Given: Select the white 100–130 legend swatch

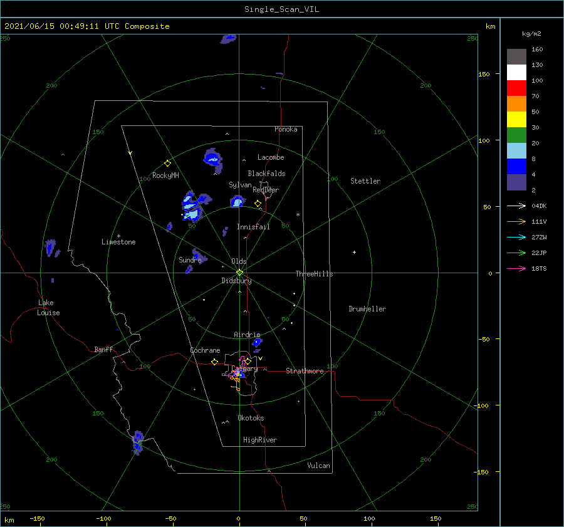Looking at the screenshot, I should click(516, 73).
